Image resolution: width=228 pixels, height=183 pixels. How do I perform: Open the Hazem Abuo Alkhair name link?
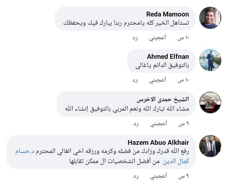coord(158,142)
